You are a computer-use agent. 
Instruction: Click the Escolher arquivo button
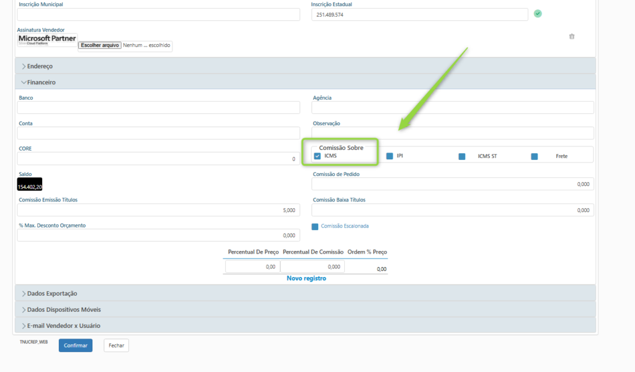tap(100, 45)
